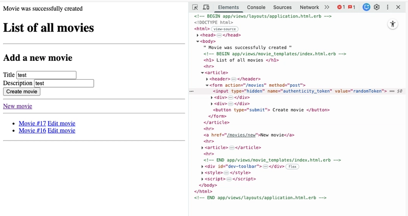Switch to the Elements tab
The image size is (408, 216).
pyautogui.click(x=228, y=7)
